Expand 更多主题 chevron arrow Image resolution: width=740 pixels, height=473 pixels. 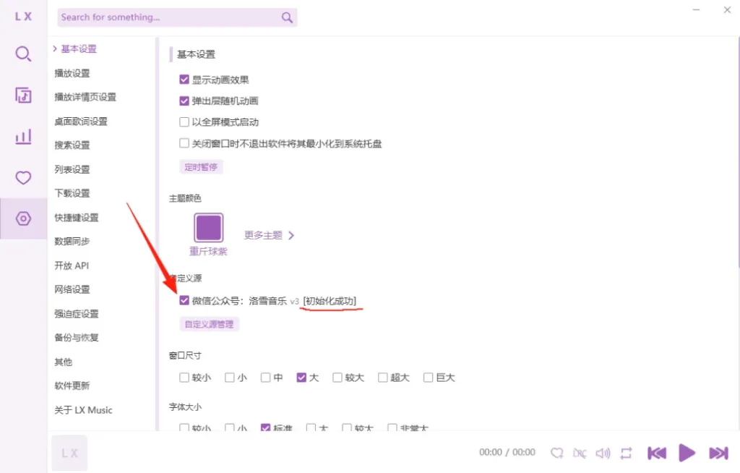(x=291, y=235)
